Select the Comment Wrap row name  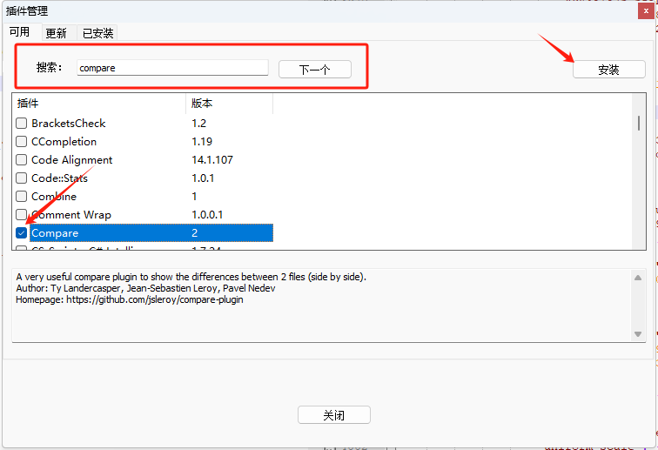pos(71,215)
